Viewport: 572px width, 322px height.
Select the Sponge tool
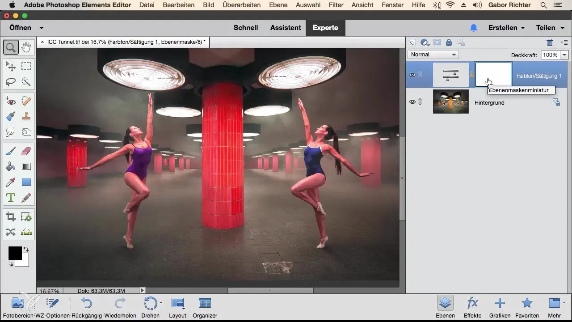tap(26, 132)
